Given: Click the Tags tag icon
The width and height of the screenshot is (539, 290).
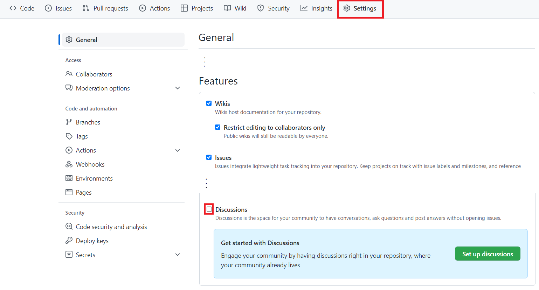Looking at the screenshot, I should coord(69,136).
